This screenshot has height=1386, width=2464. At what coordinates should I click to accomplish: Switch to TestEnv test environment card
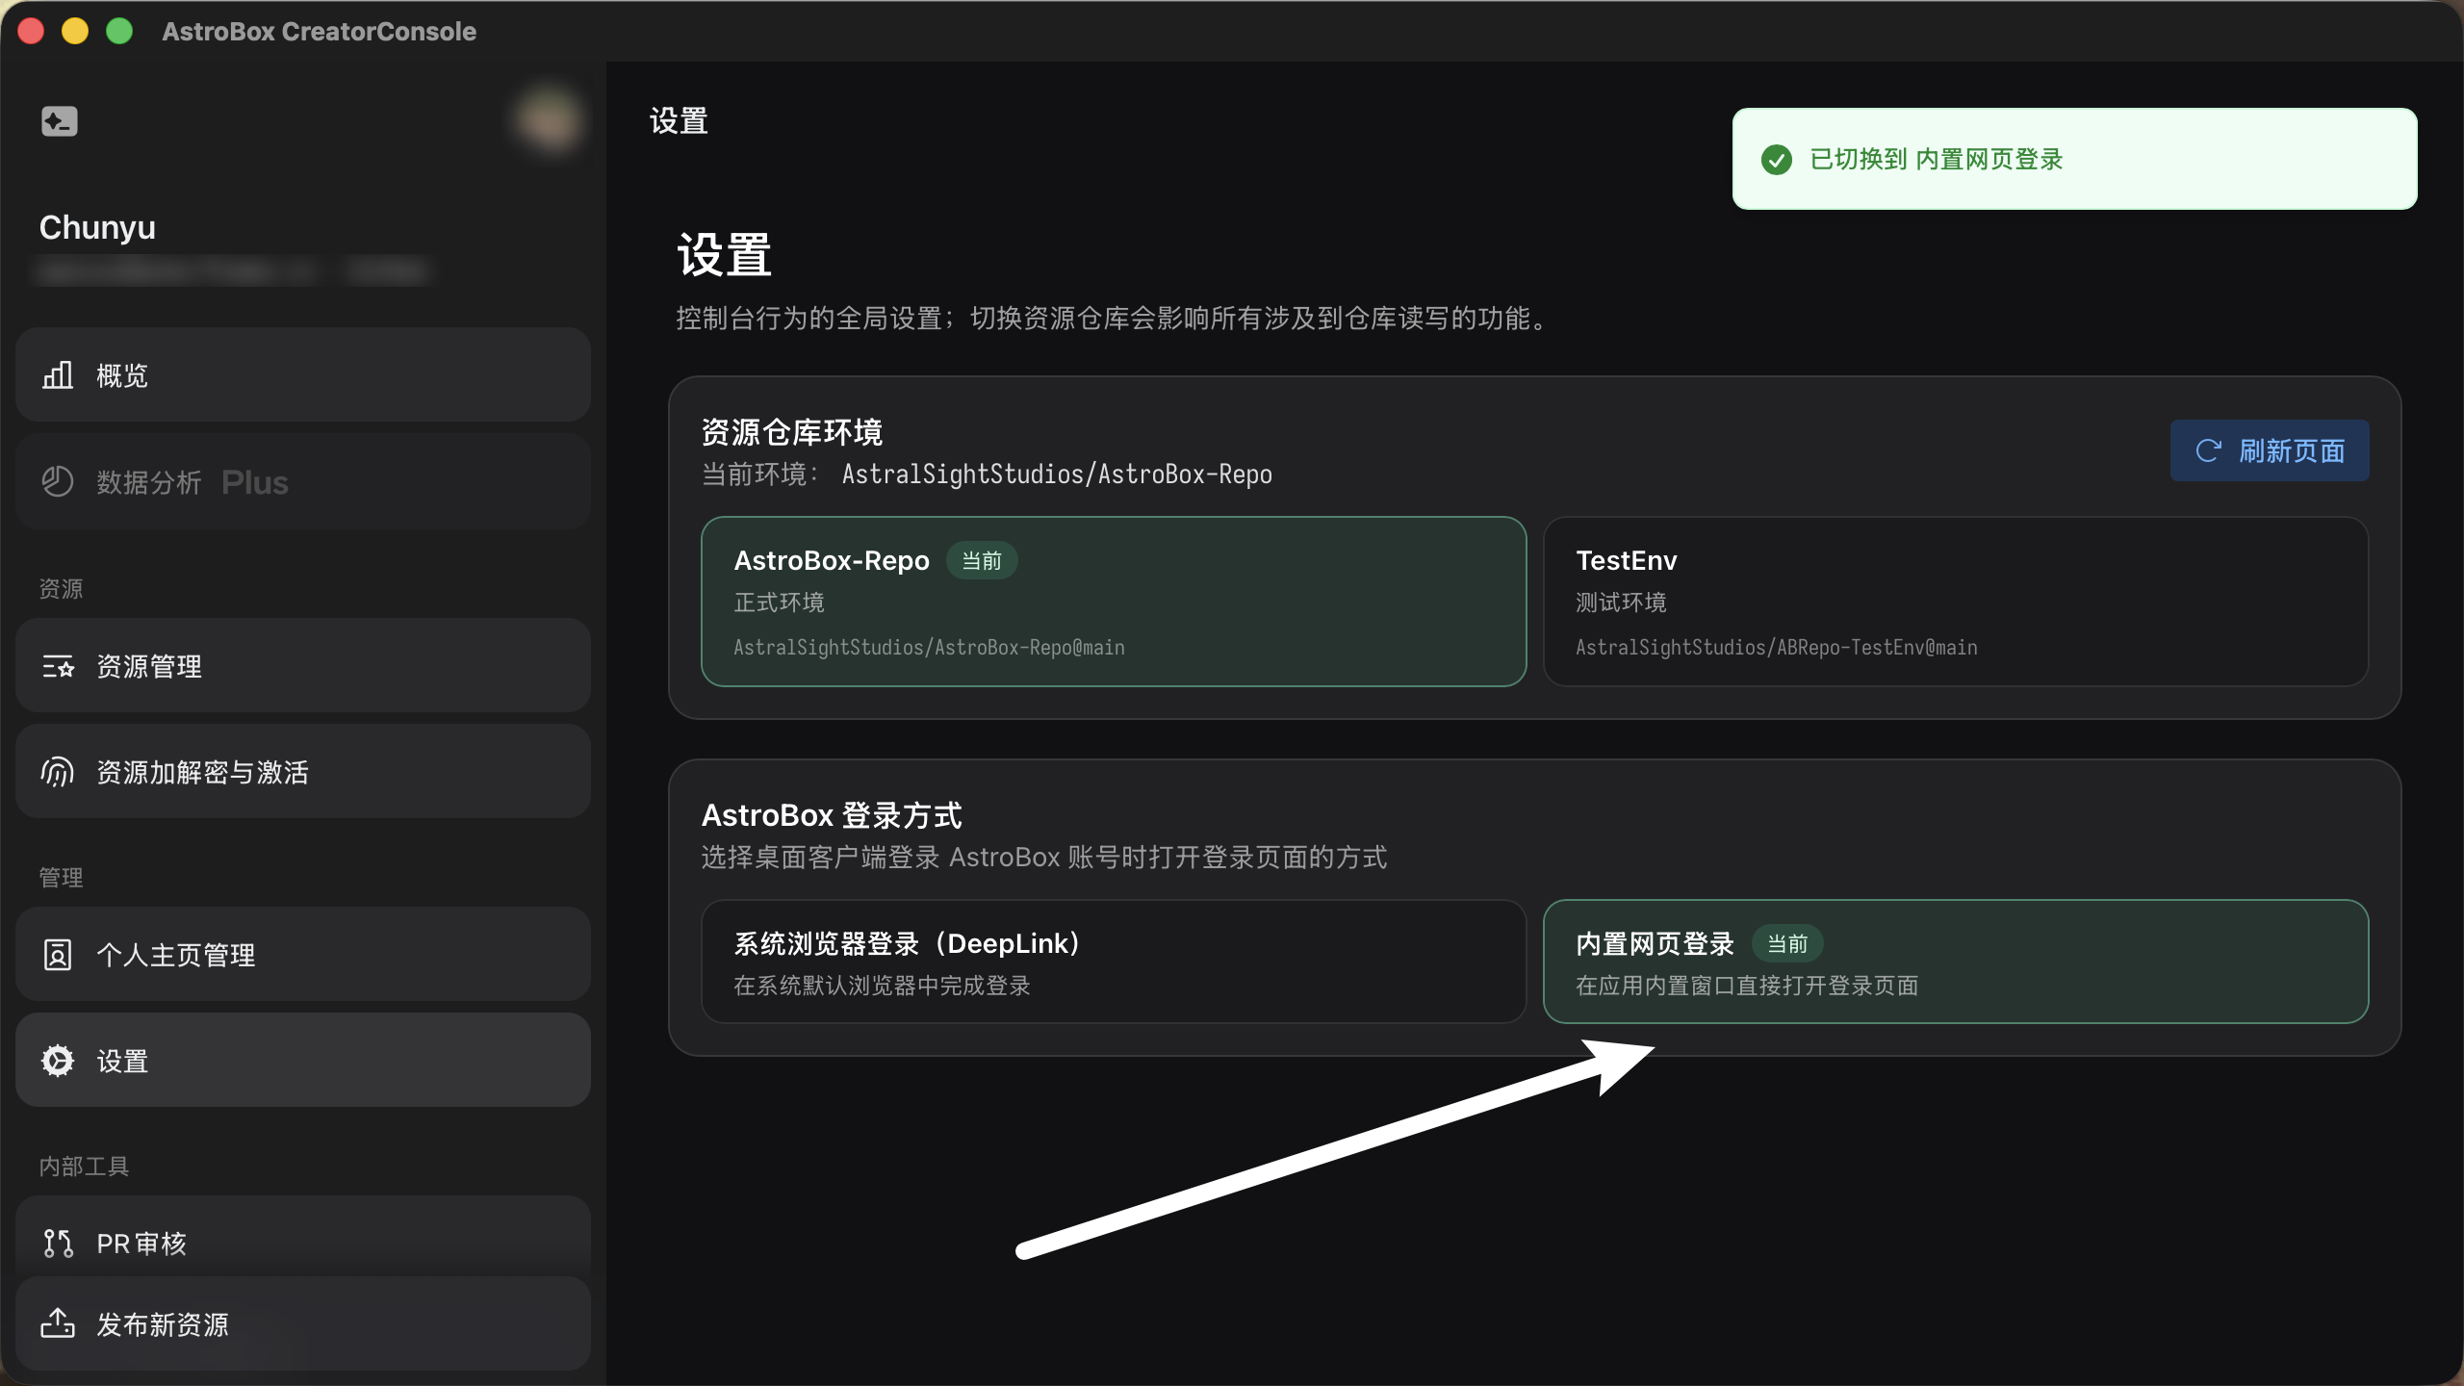tap(1956, 602)
